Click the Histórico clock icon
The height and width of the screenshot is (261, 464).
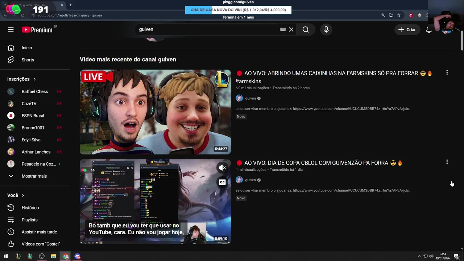11,208
